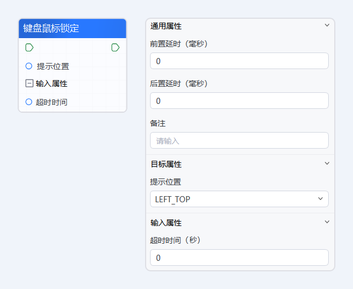Click the 提示位置 circular port on the node
Screen dimensions: 353x289
point(29,66)
